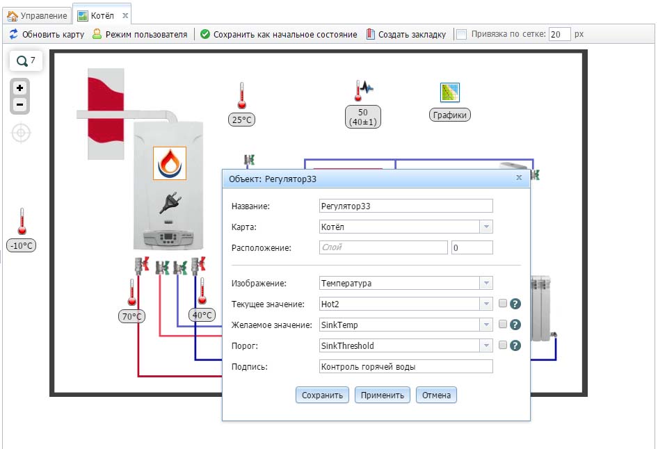This screenshot has width=658, height=449.
Task: Open the Изображение dropdown showing Температура
Action: pyautogui.click(x=486, y=283)
